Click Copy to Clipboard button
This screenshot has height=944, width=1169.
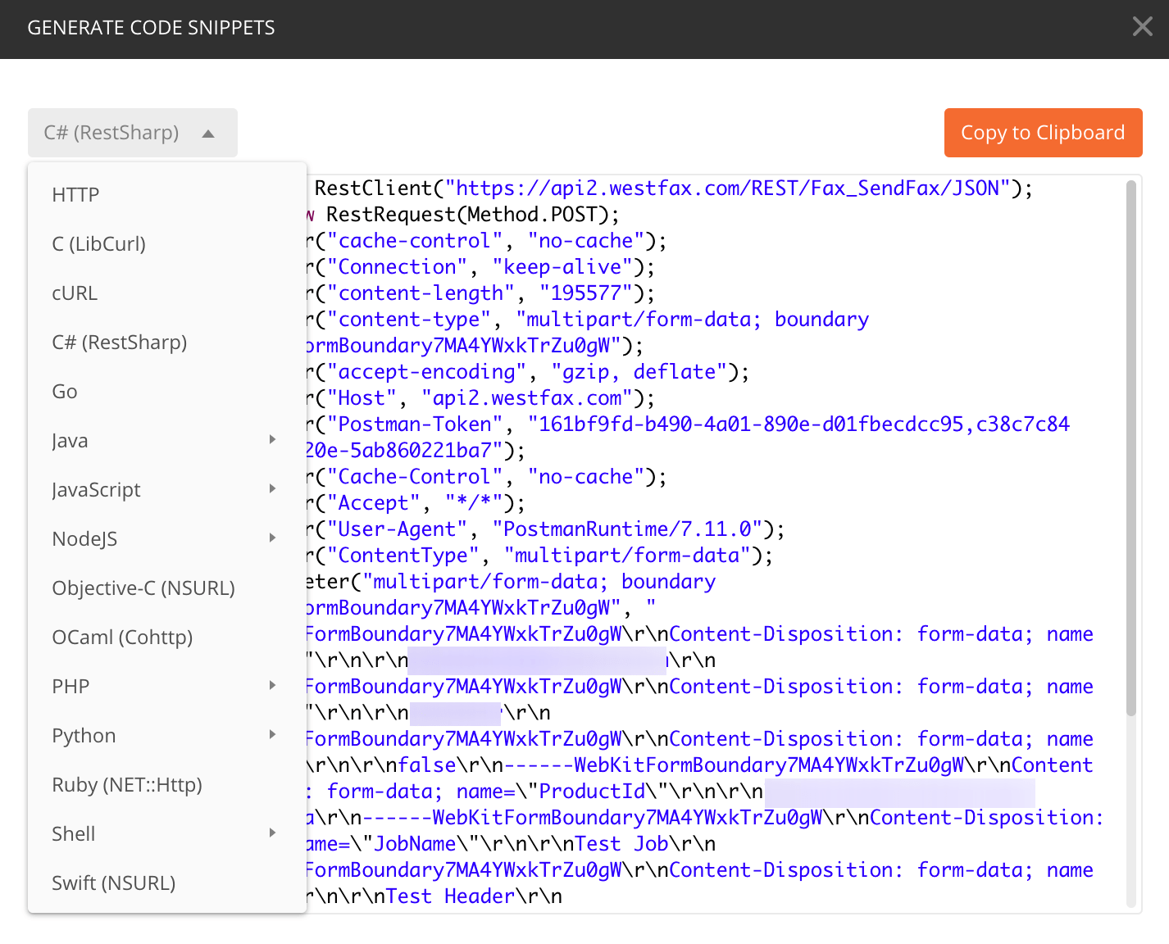tap(1043, 133)
